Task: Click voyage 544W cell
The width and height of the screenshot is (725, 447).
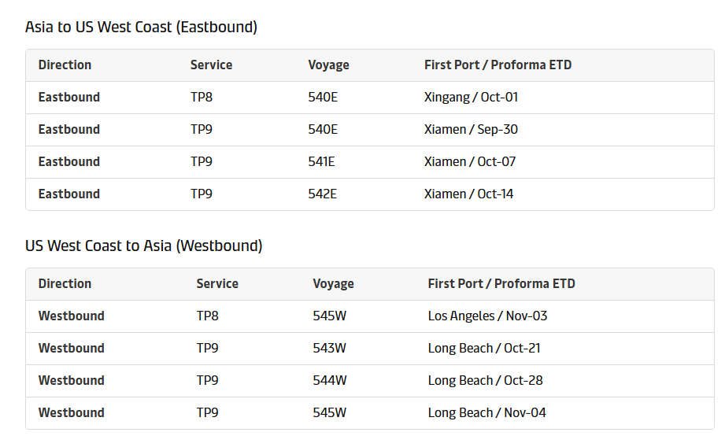Action: [329, 381]
